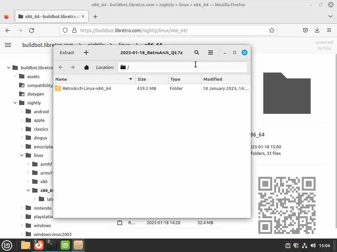Expand the armhf tree folder
This screenshot has width=337, height=252.
(28, 164)
